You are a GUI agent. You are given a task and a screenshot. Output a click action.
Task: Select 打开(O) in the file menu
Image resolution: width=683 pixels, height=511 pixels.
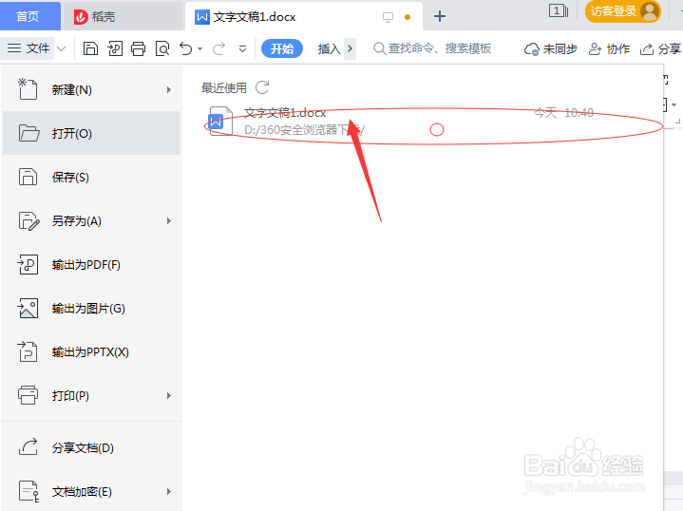[x=91, y=133]
